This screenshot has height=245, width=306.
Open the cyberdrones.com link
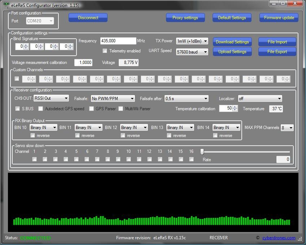(x=279, y=238)
